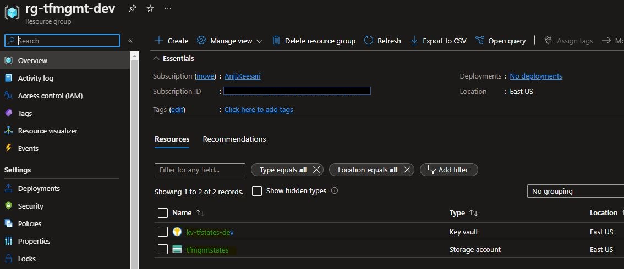Click the Security shield icon
This screenshot has height=269, width=624.
(8, 206)
